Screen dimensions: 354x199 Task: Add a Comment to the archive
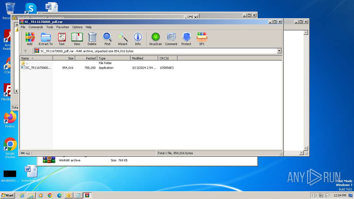(x=171, y=39)
